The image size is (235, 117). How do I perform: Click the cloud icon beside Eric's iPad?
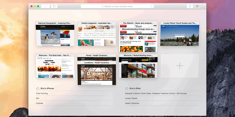(127, 89)
